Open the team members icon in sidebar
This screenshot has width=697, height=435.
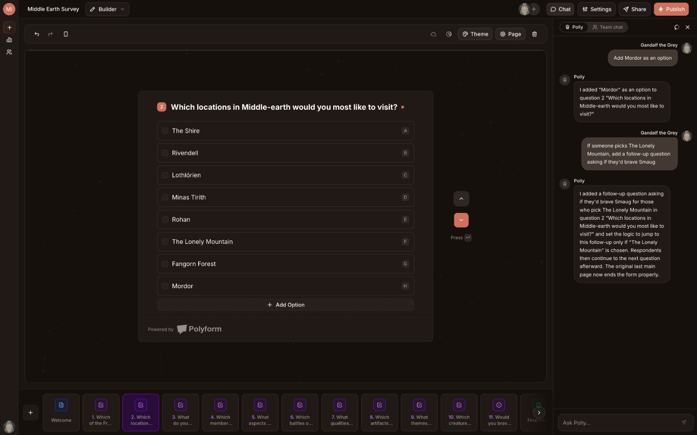[x=9, y=52]
